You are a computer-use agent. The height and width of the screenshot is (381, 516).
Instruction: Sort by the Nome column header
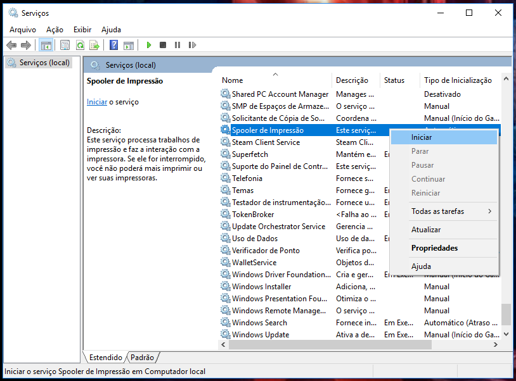coord(276,80)
